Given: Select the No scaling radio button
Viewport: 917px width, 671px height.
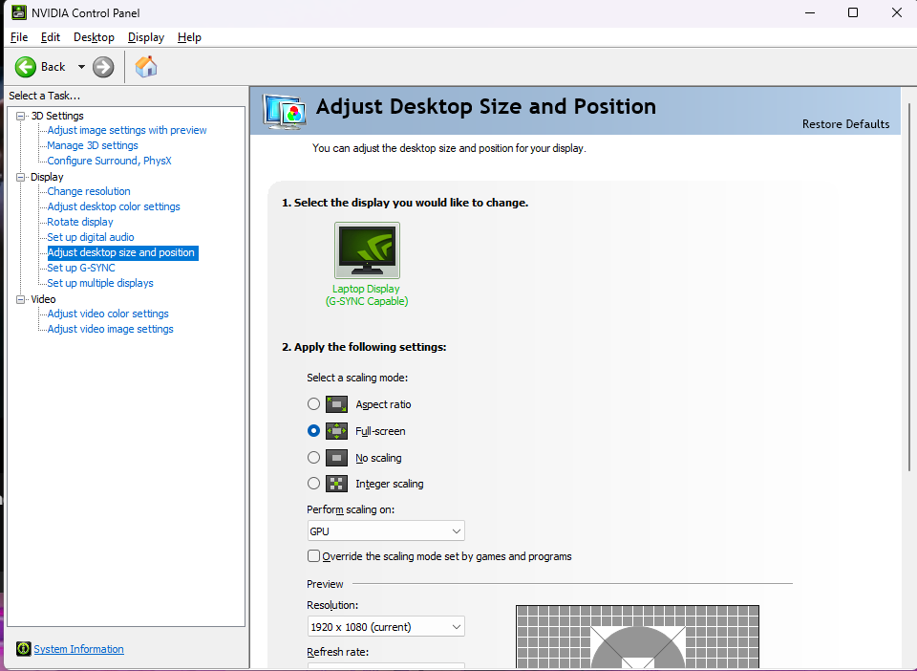Looking at the screenshot, I should 313,458.
